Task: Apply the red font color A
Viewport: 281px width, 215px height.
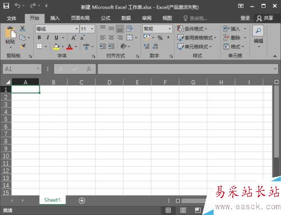Action: [70, 47]
